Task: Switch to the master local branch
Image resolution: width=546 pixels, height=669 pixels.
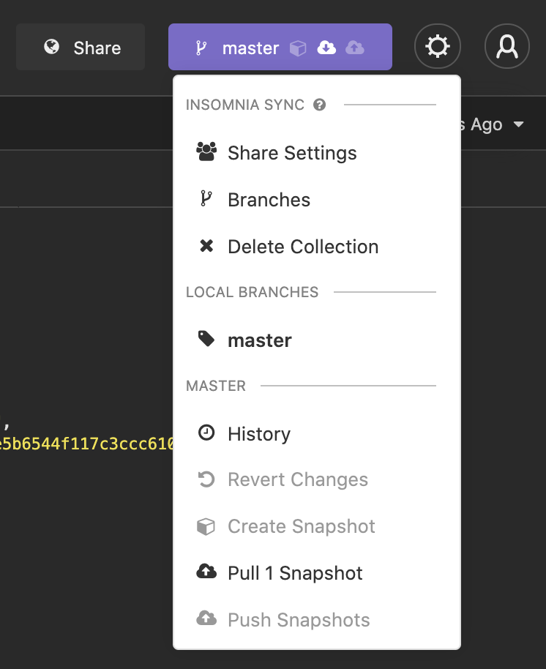Action: coord(260,340)
